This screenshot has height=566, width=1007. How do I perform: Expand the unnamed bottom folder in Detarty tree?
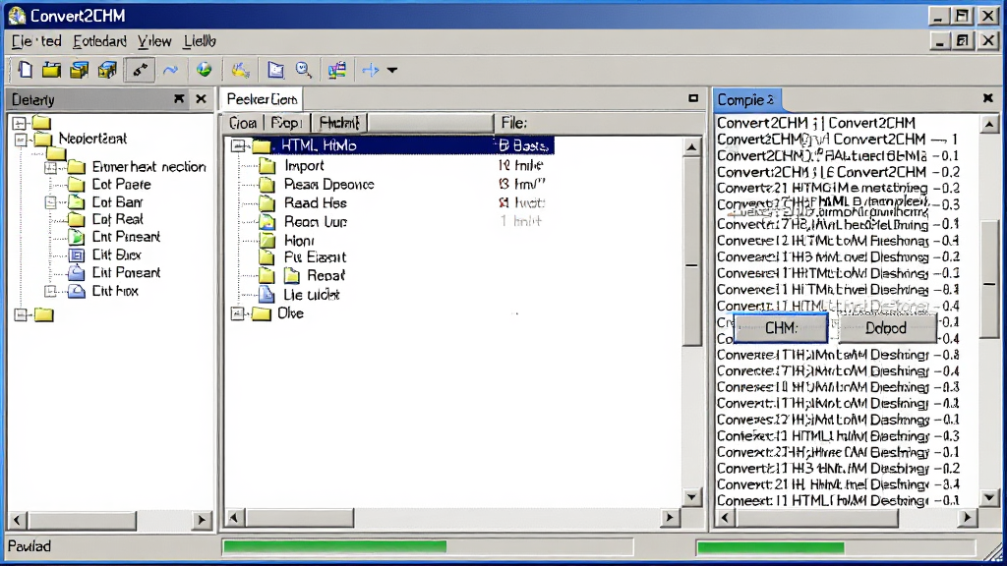tap(21, 314)
